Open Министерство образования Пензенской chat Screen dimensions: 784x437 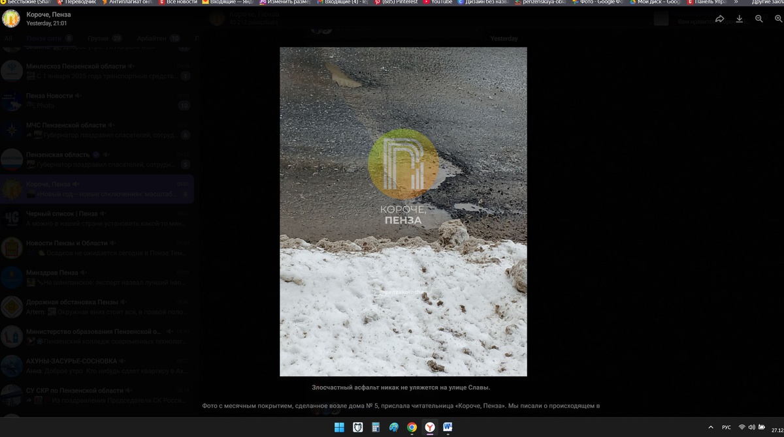pyautogui.click(x=97, y=336)
